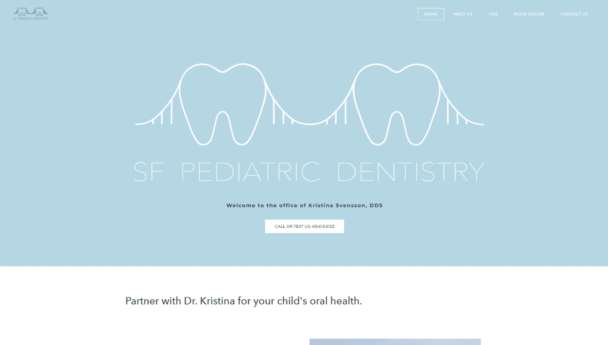Click the SF Pediatric Dentistry logo top-left
The width and height of the screenshot is (608, 345).
tap(31, 13)
